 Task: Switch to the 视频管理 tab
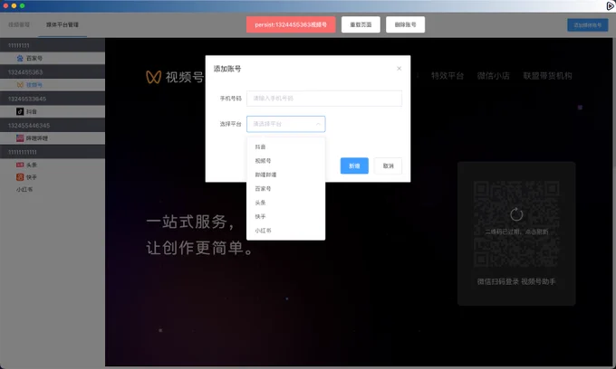[x=19, y=24]
